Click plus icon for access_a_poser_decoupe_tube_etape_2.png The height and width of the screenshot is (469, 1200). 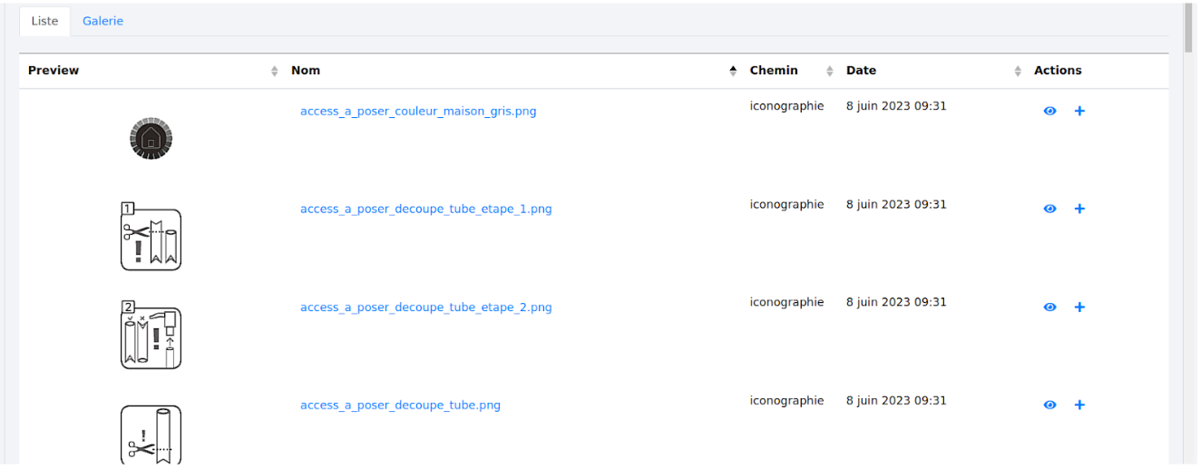[x=1079, y=307]
